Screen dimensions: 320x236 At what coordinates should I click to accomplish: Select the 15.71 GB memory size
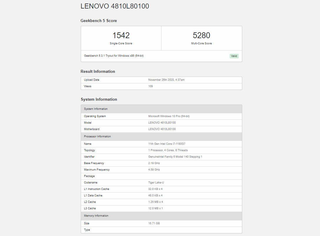[154, 223]
